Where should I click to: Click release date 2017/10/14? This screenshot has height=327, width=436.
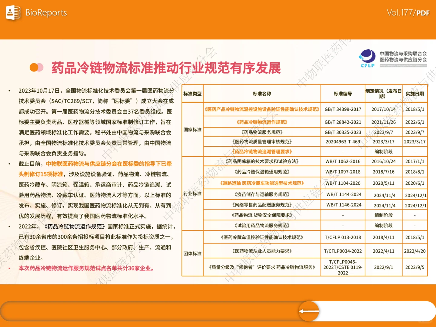pyautogui.click(x=384, y=109)
